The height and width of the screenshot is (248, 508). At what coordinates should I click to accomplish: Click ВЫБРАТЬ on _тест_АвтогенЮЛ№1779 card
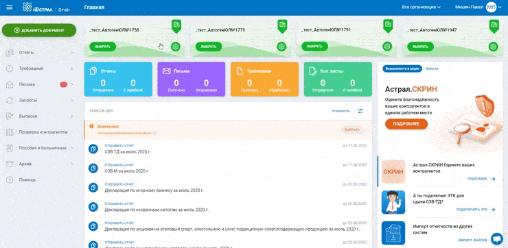coord(209,47)
